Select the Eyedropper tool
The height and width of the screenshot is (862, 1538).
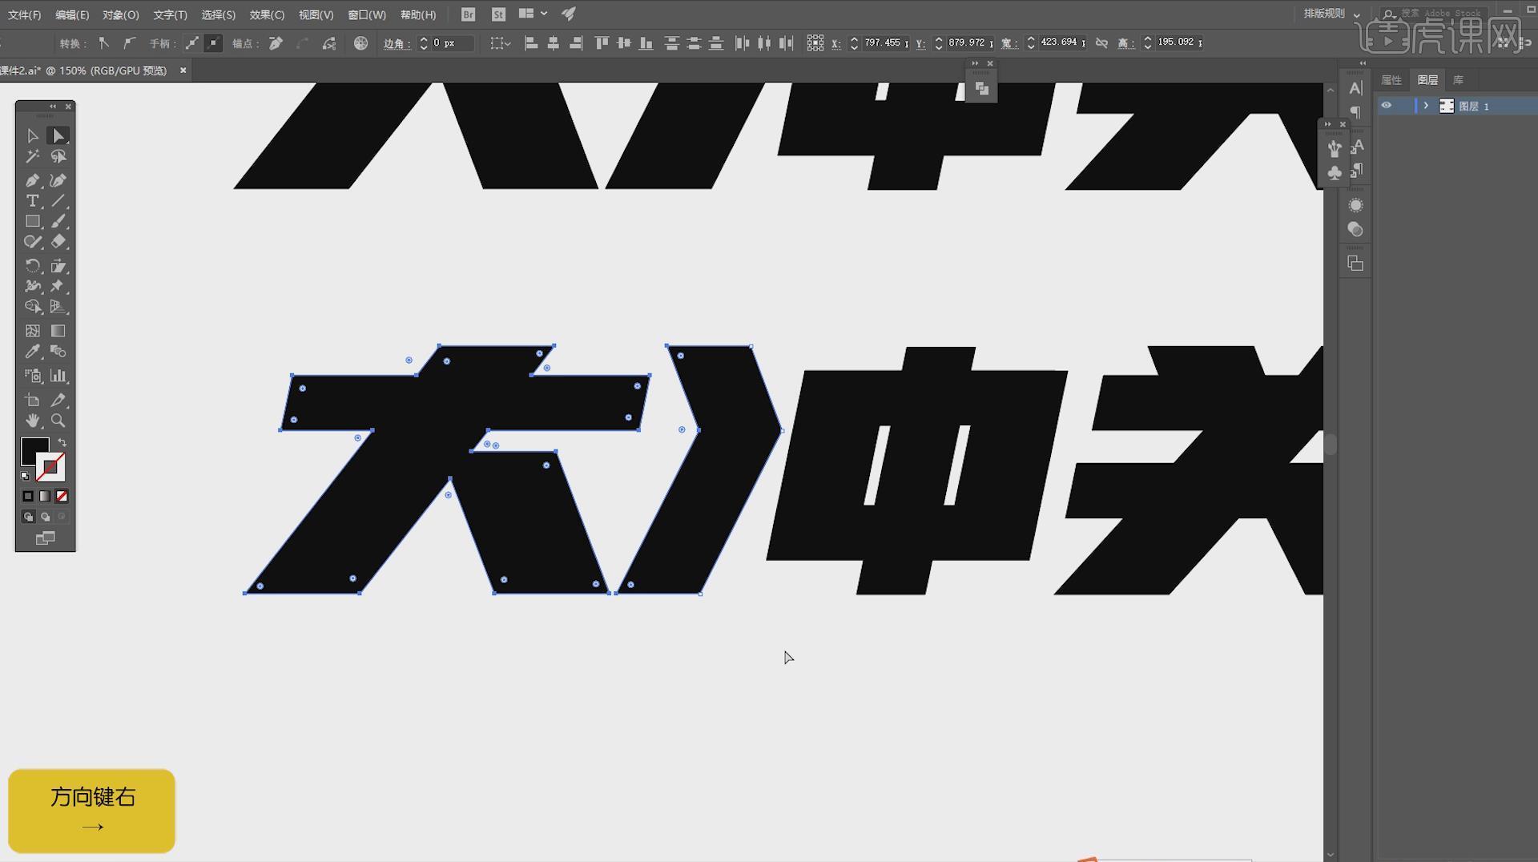pyautogui.click(x=33, y=351)
